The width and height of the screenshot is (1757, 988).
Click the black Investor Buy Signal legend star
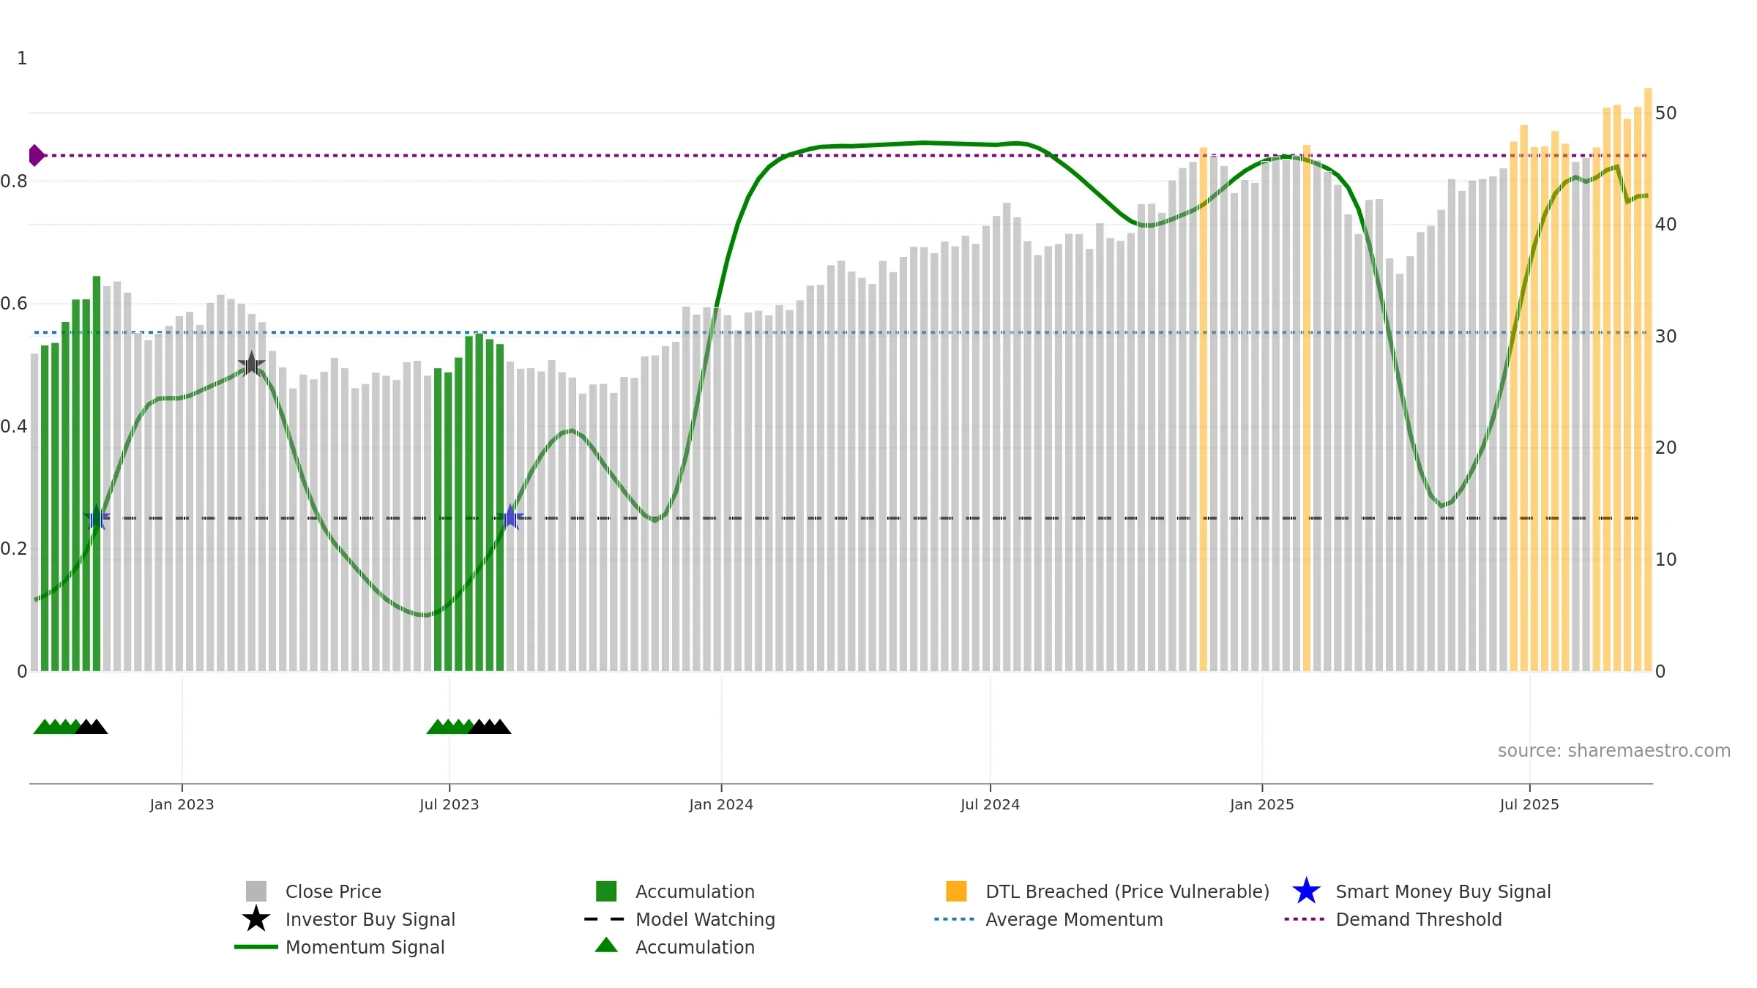tap(256, 919)
